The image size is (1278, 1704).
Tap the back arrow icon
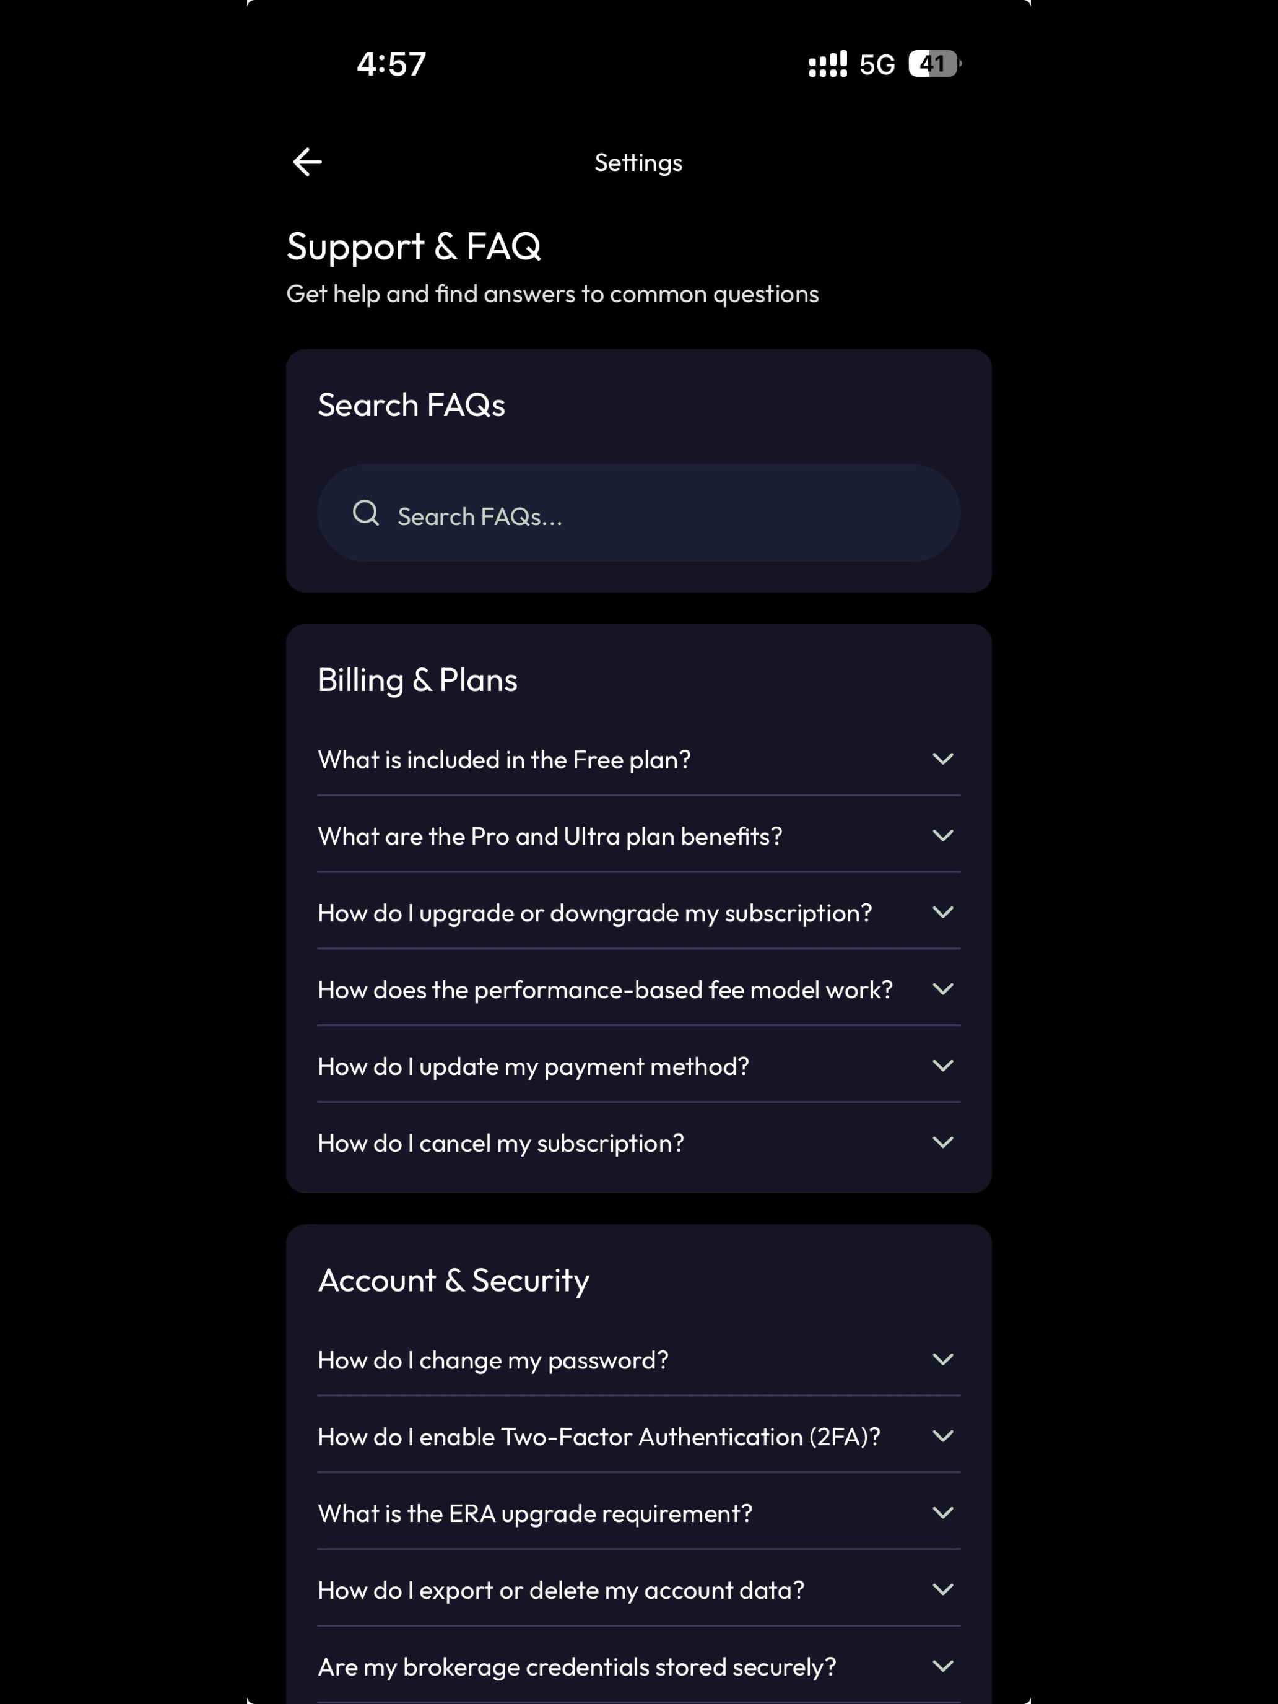click(x=307, y=162)
